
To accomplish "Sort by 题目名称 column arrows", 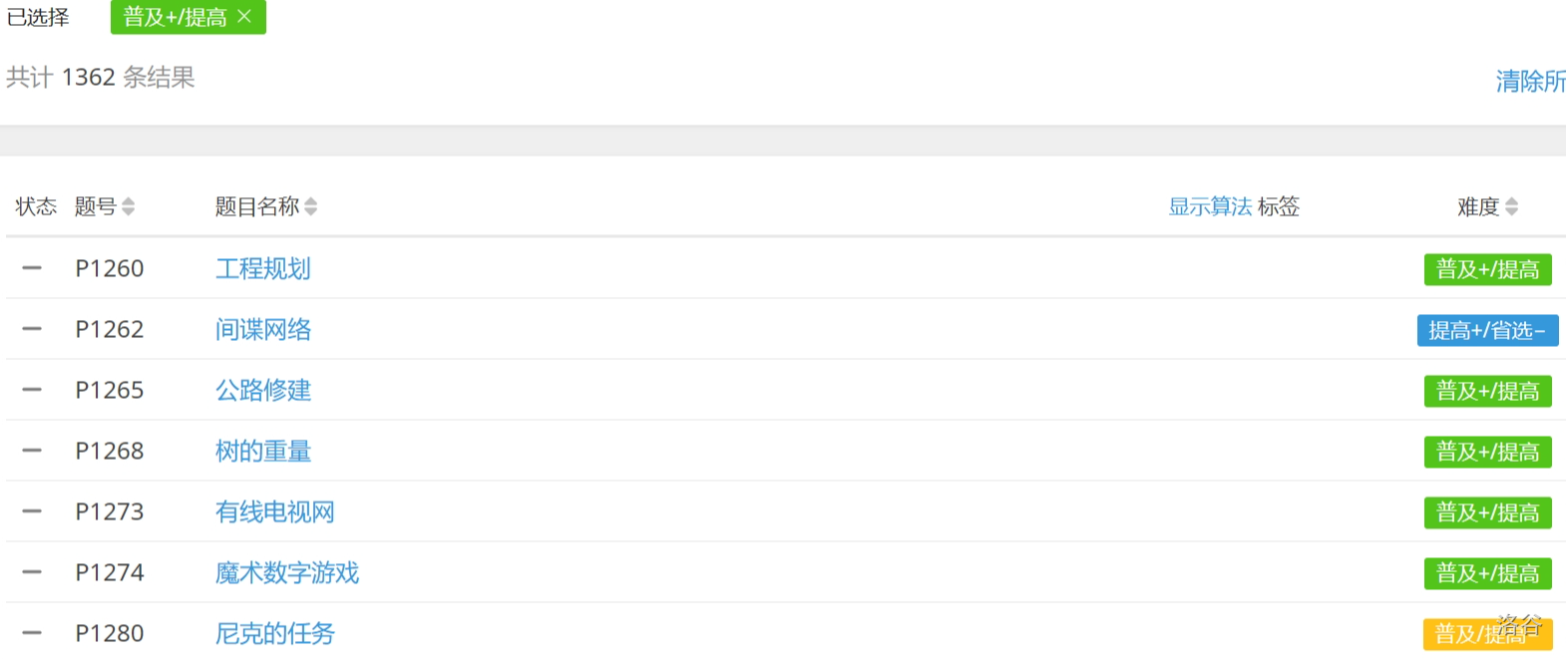I will point(311,206).
